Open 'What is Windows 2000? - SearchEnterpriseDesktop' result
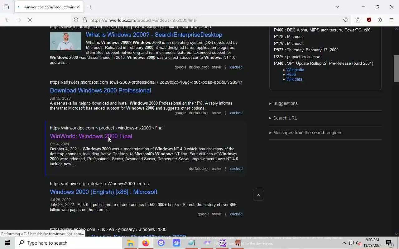399x249 pixels. pyautogui.click(x=154, y=35)
